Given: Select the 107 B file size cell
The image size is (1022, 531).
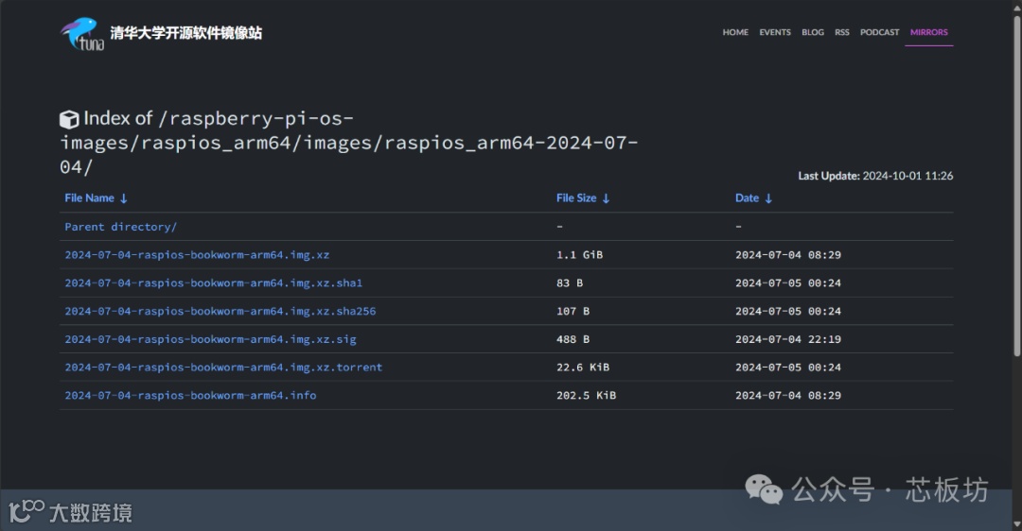Looking at the screenshot, I should coord(573,311).
